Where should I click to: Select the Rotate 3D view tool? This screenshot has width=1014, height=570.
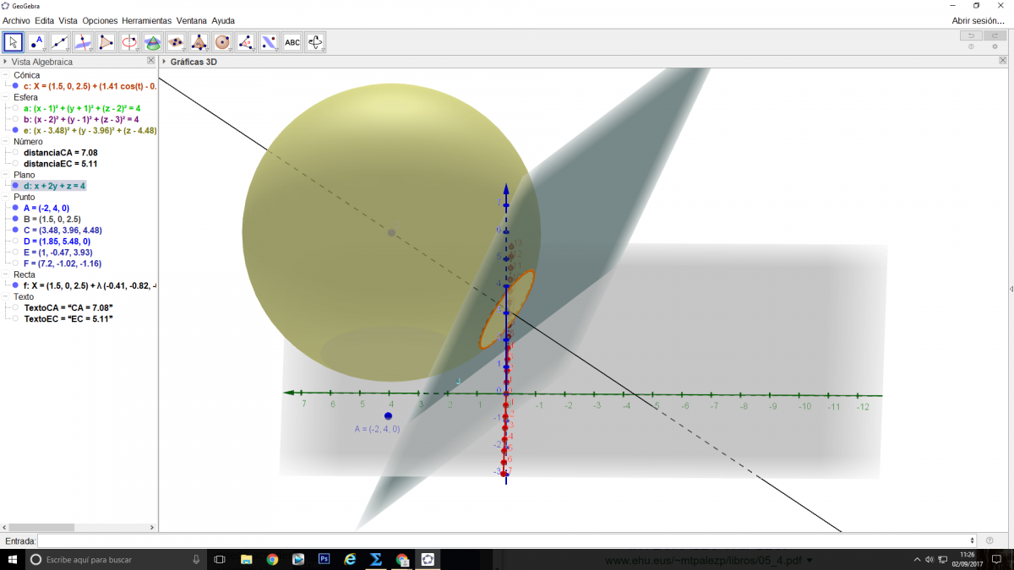(x=315, y=42)
